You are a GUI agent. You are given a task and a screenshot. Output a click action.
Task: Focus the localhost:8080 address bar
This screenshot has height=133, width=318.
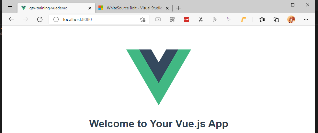point(99,19)
